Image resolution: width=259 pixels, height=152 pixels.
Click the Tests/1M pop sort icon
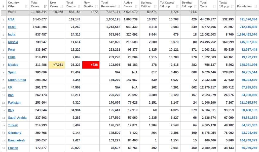232,7
